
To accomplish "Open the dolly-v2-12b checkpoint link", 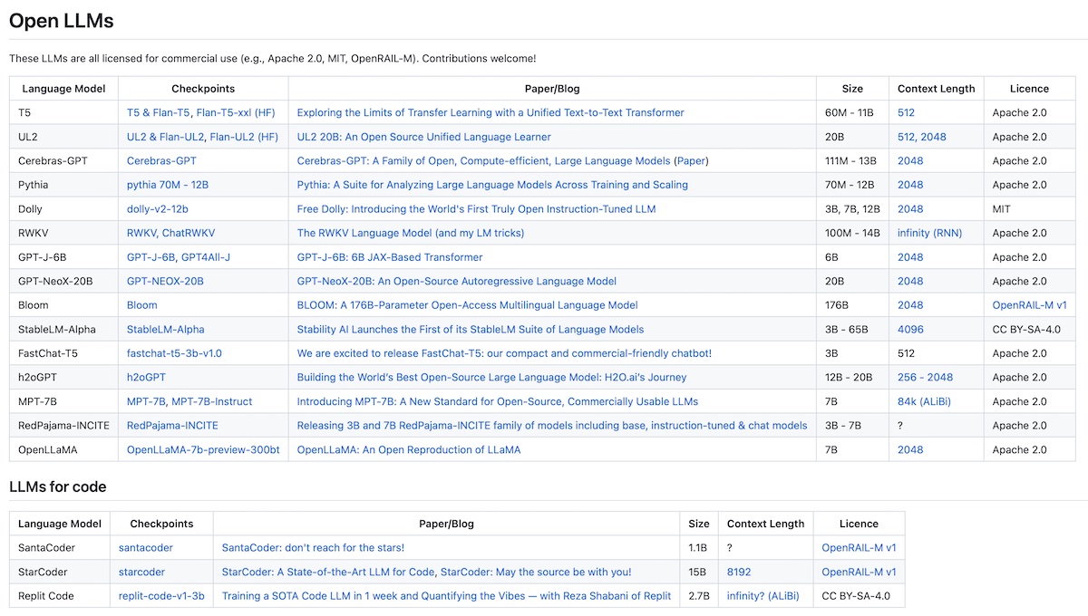I will (x=158, y=209).
